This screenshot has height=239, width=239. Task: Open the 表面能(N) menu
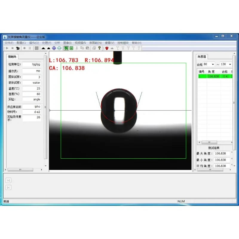95,43
